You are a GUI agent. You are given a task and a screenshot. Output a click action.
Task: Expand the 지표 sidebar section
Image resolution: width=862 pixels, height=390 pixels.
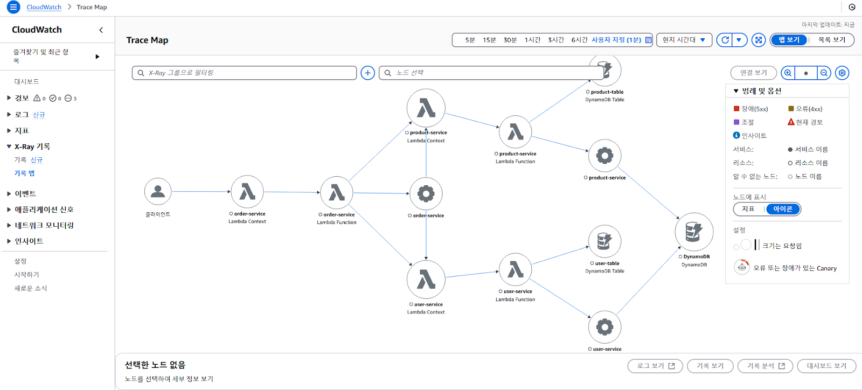(x=9, y=130)
